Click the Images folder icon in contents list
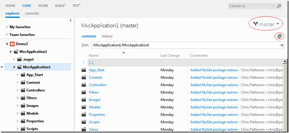 tap(84, 100)
